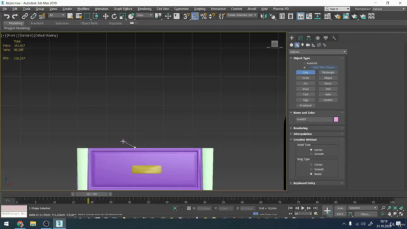Open the pink object color swatch
This screenshot has width=407, height=229.
[x=336, y=120]
